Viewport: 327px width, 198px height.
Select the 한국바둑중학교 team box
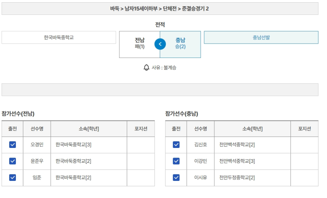click(59, 37)
